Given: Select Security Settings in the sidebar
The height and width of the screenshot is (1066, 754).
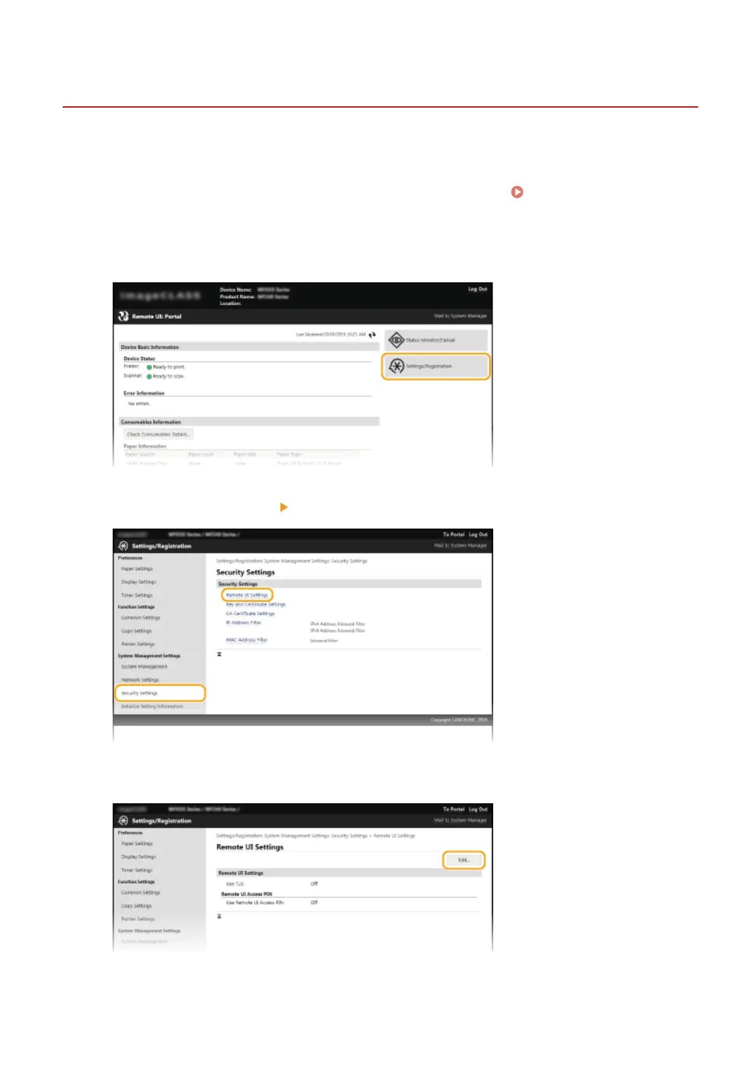Looking at the screenshot, I should pos(160,693).
